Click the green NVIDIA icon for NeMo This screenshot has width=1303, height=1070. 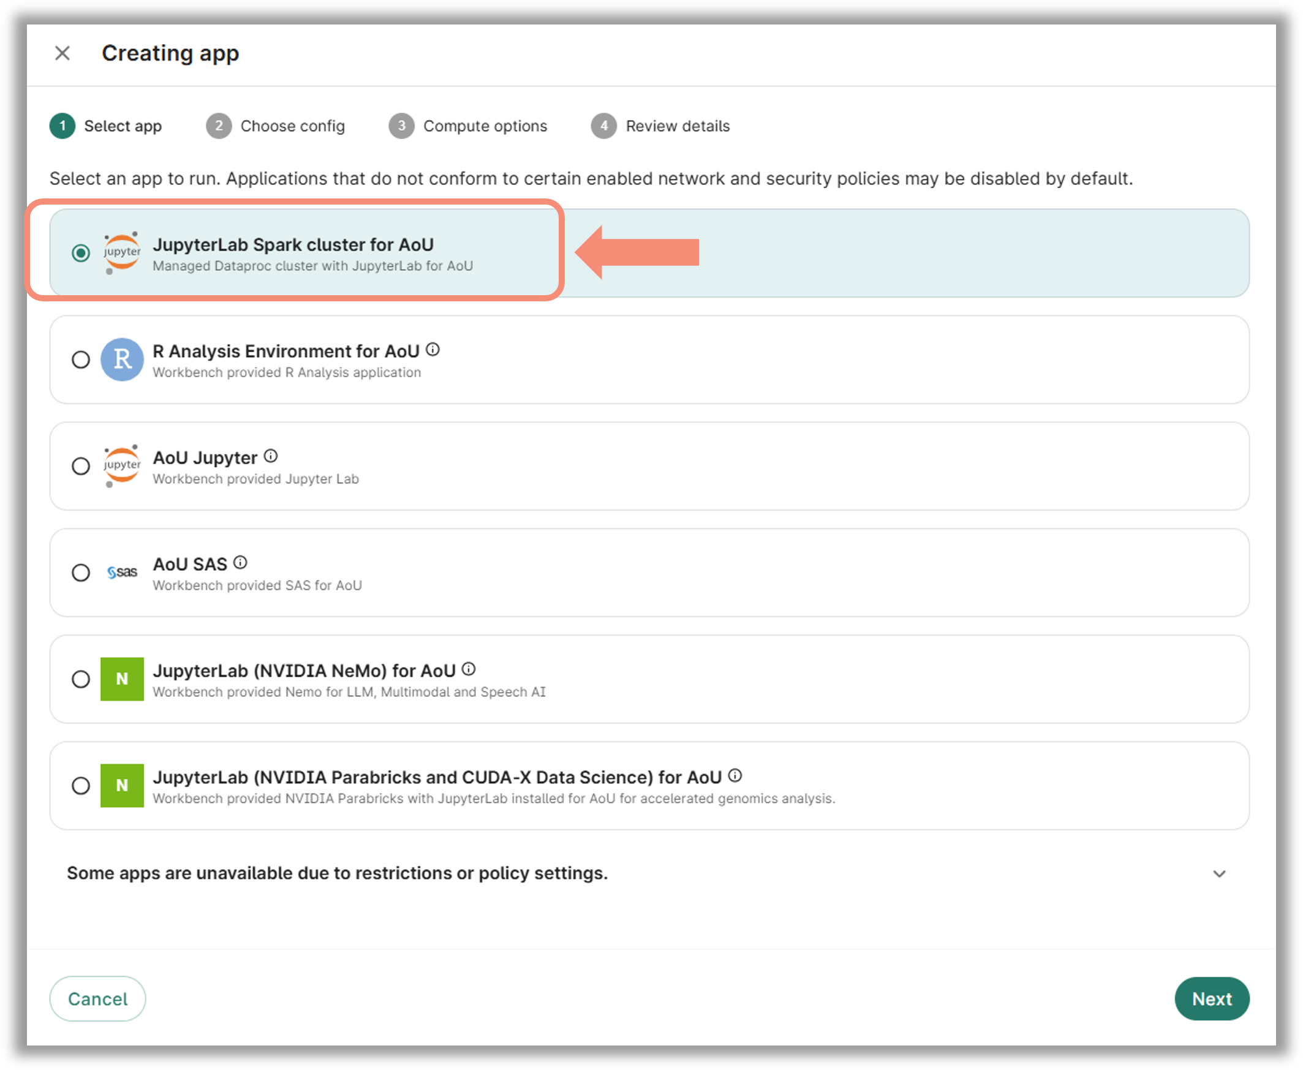tap(122, 679)
